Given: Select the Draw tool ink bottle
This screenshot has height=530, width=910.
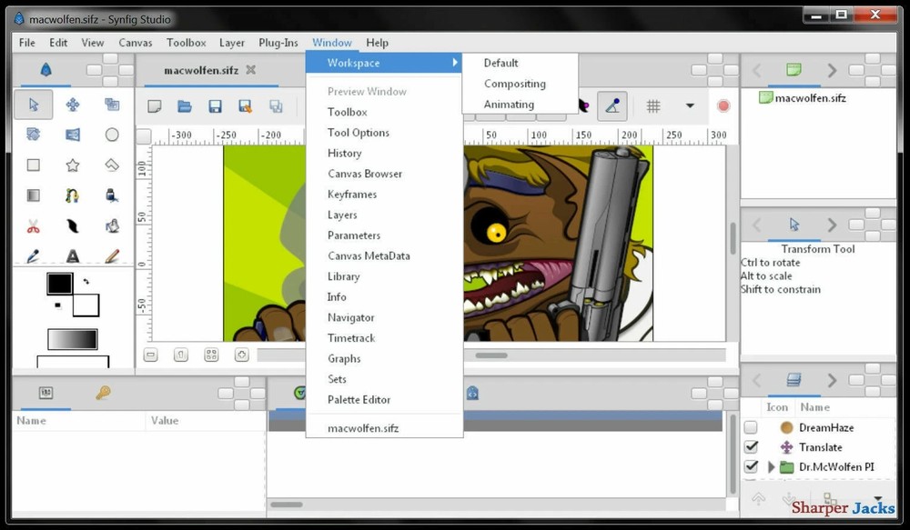Looking at the screenshot, I should coord(112,195).
